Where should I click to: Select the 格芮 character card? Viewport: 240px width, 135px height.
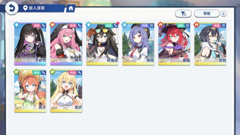tap(66, 44)
